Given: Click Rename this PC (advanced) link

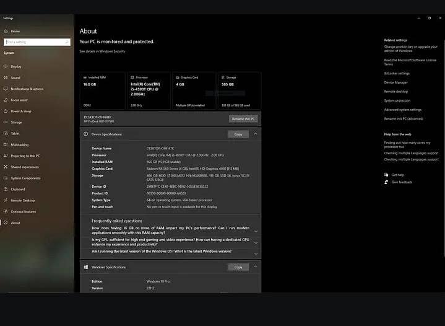Looking at the screenshot, I should point(404,119).
